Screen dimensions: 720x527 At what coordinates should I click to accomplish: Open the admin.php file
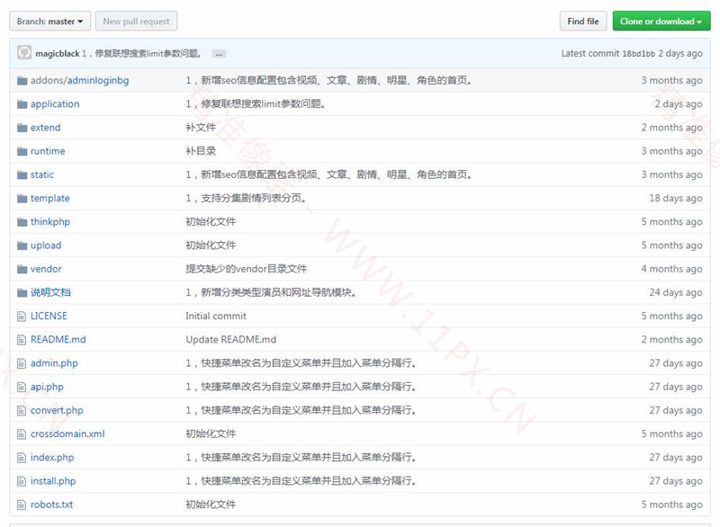tap(54, 363)
